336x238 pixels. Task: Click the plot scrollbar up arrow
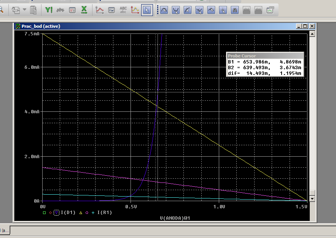tap(312, 34)
